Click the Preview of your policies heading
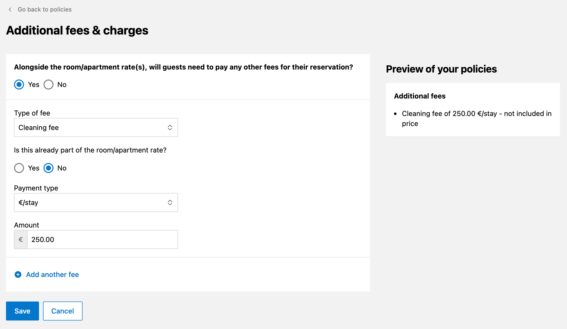567x329 pixels. [x=441, y=69]
